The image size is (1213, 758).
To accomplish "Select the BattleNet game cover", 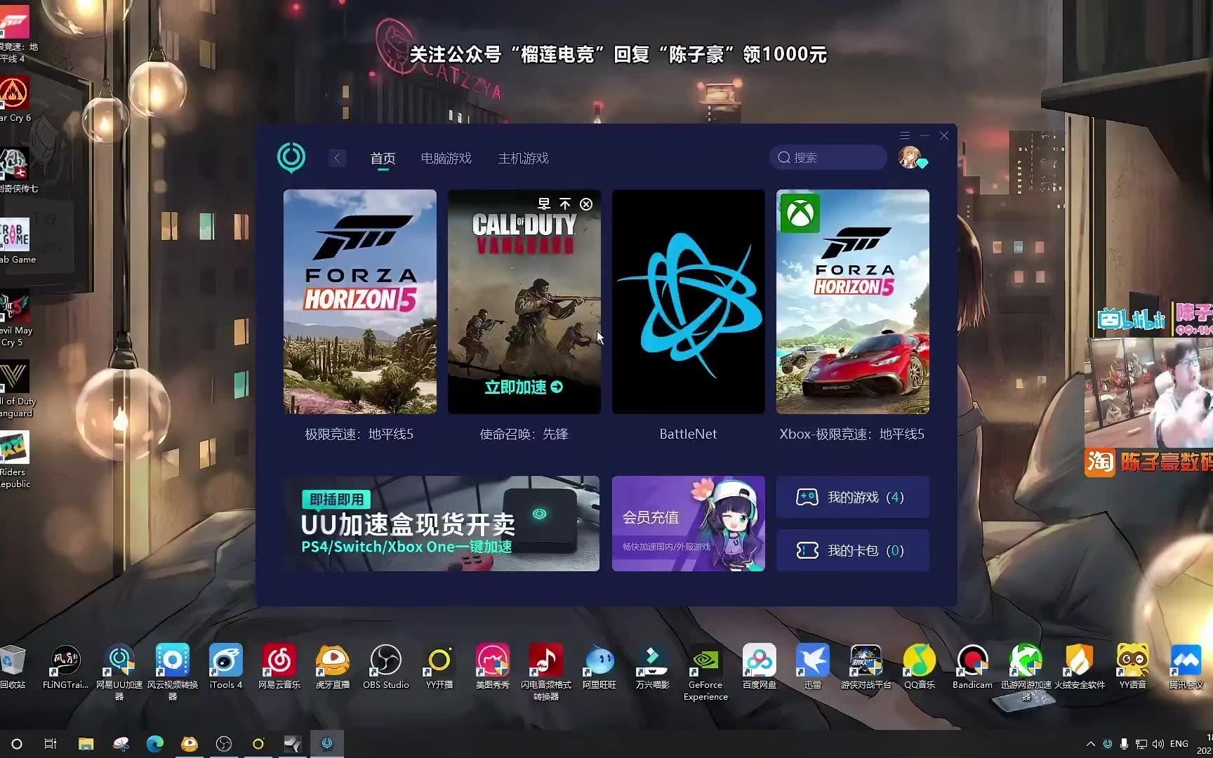I will tap(689, 302).
